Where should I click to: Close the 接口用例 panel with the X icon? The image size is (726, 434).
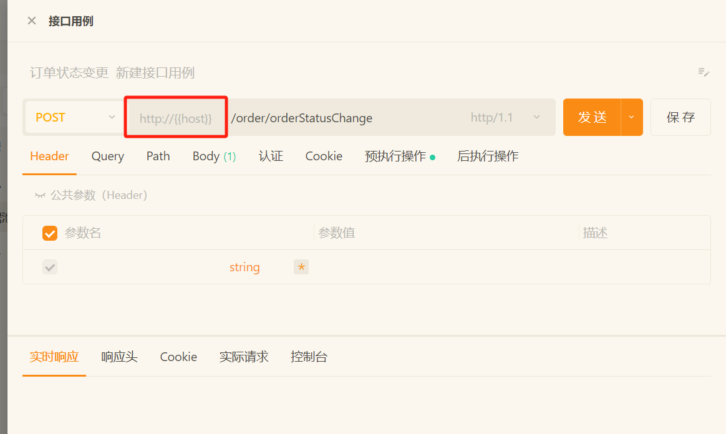(x=31, y=21)
